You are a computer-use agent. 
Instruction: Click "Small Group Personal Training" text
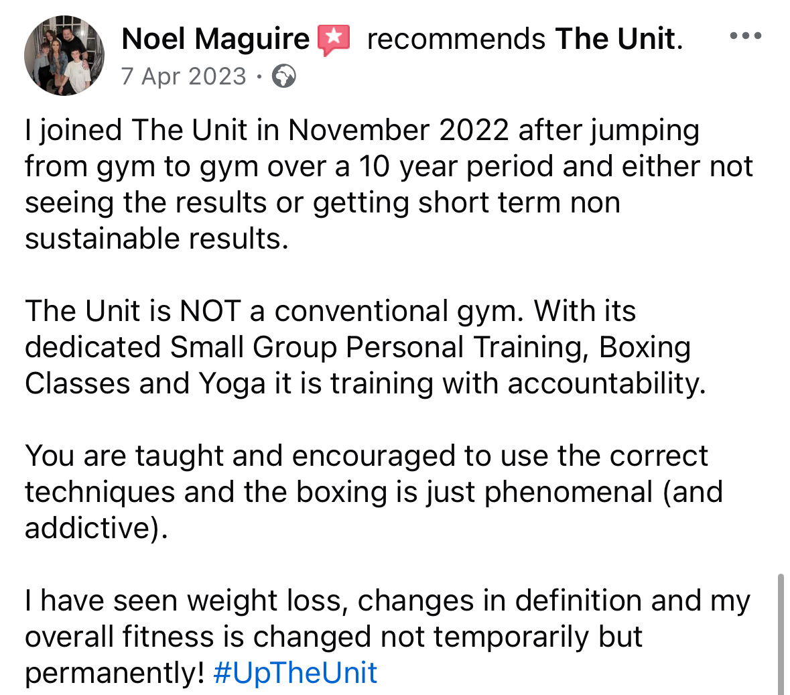379,347
